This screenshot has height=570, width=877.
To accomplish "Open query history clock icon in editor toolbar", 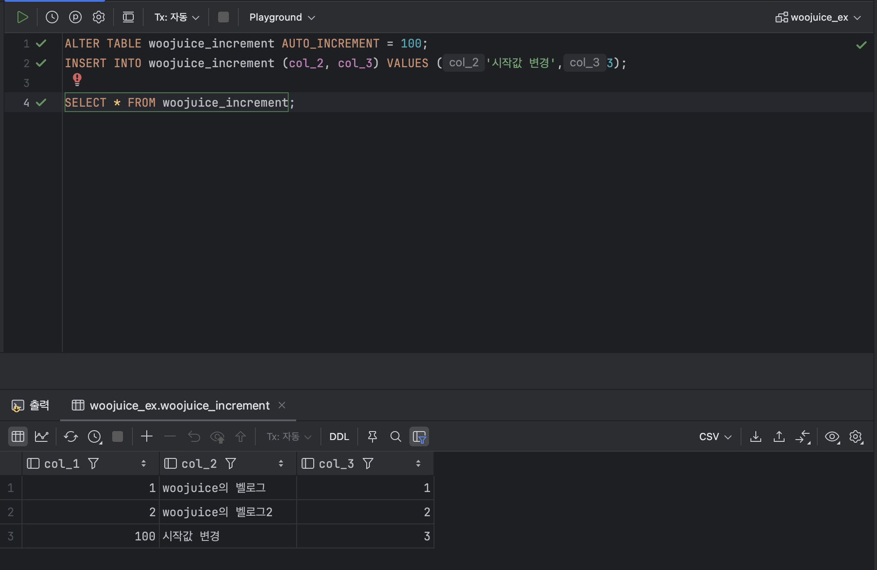I will point(52,17).
